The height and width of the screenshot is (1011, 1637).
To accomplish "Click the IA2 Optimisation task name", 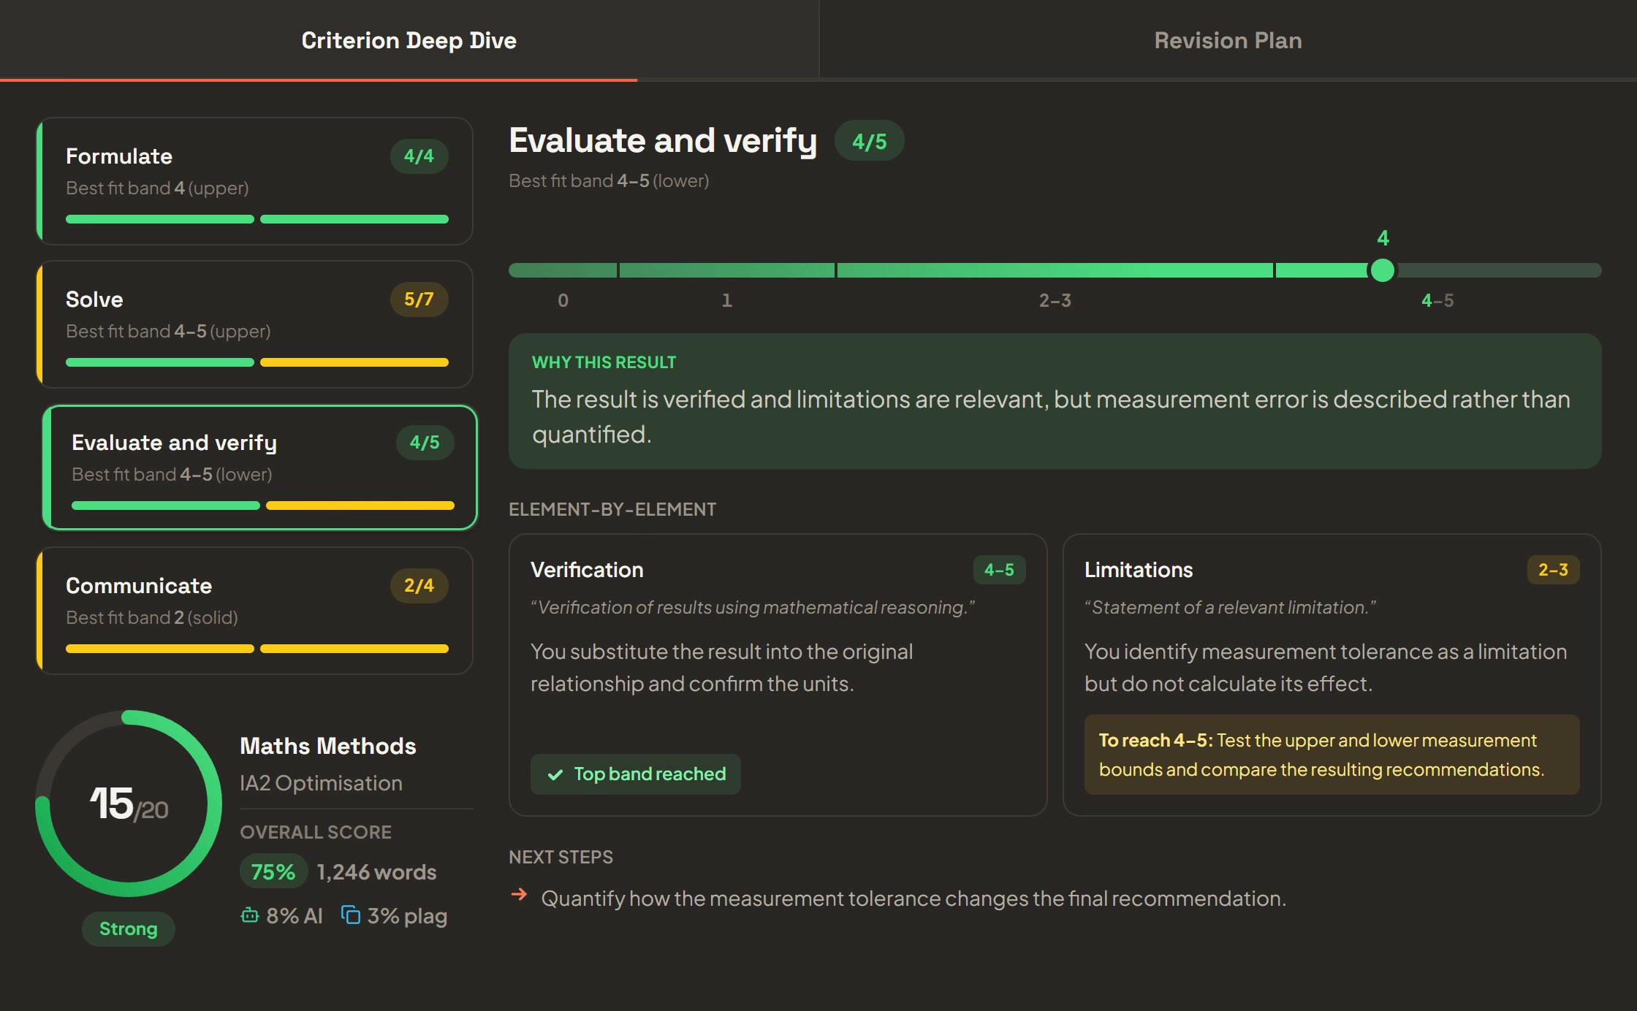I will (322, 783).
